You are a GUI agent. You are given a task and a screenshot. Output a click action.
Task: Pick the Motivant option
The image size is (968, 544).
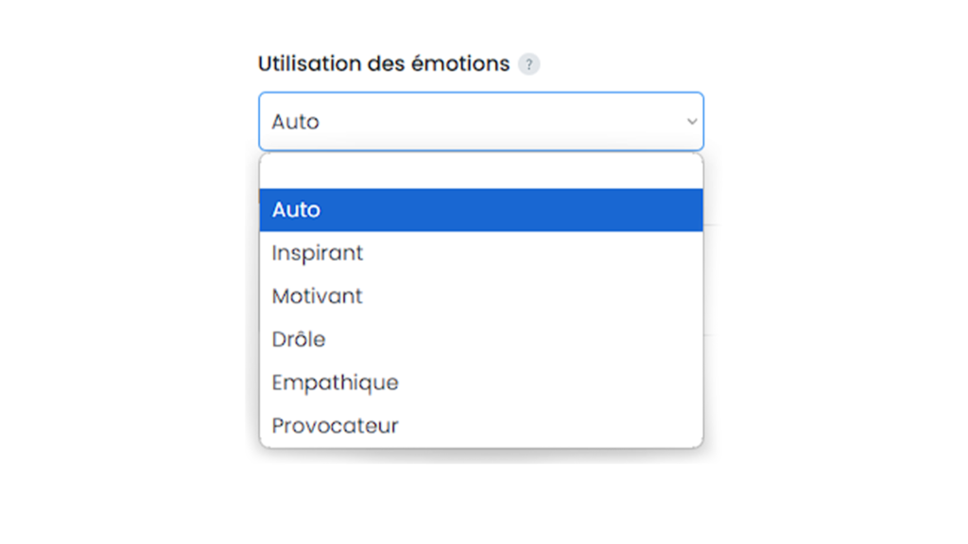pos(481,296)
